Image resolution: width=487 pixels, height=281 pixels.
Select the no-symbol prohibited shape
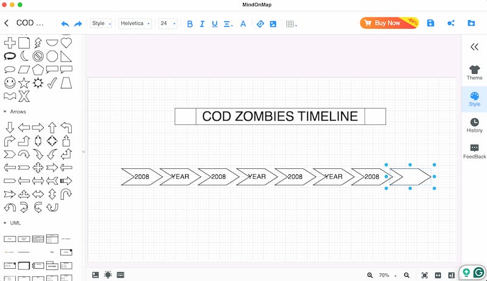(x=38, y=56)
